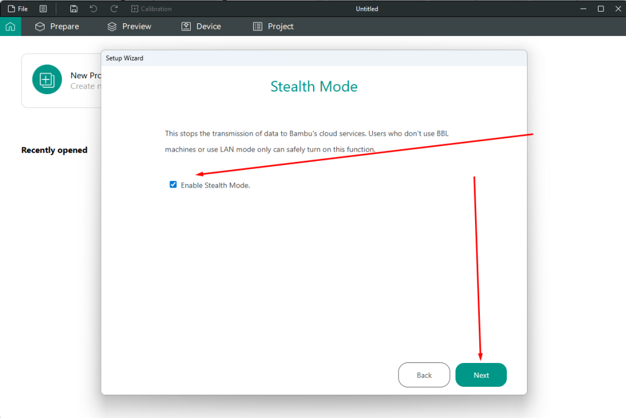
Task: Switch to the Preview tab
Action: 130,26
